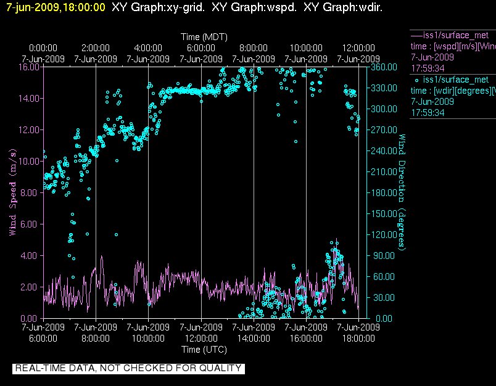Click the 2:00:00 MDT time tick label
The height and width of the screenshot is (386, 496).
click(96, 48)
